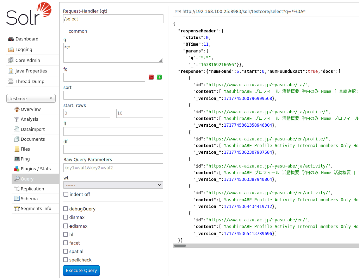The width and height of the screenshot is (359, 278).
Task: Enable the debugQuery checkbox
Action: (x=66, y=209)
